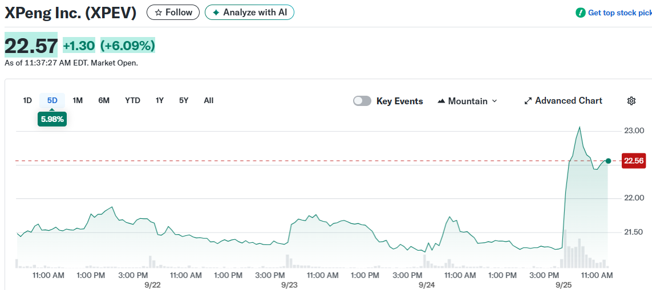Image resolution: width=652 pixels, height=290 pixels.
Task: Click the (+6.09%) percent change
Action: pyautogui.click(x=128, y=45)
